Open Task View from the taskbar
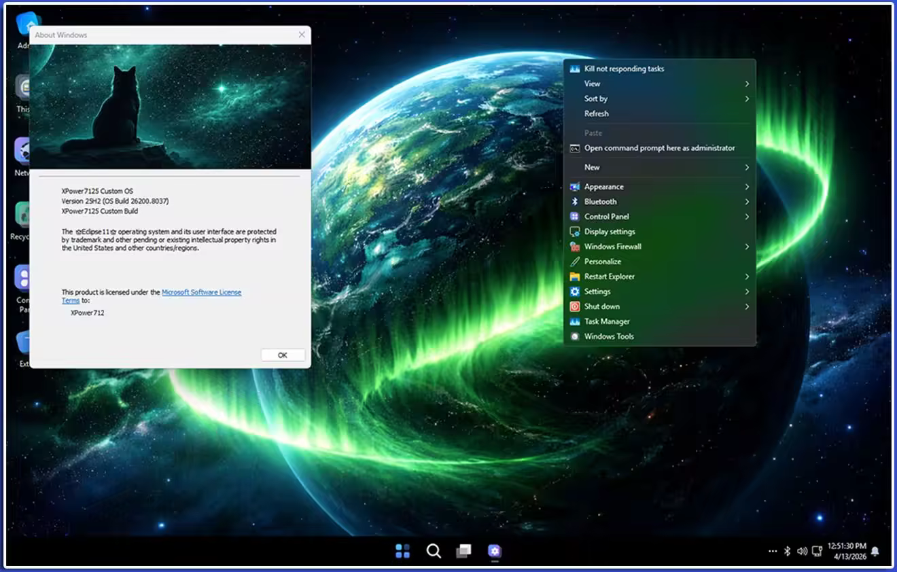The width and height of the screenshot is (897, 572). [463, 551]
